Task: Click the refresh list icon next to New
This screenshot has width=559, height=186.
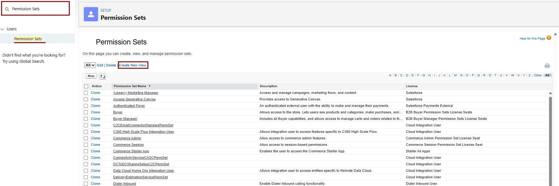Action: [x=103, y=76]
